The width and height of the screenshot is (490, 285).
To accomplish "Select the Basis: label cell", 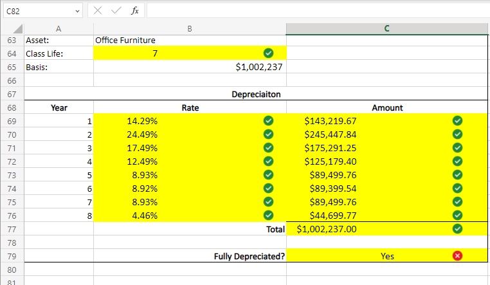I will tap(59, 67).
